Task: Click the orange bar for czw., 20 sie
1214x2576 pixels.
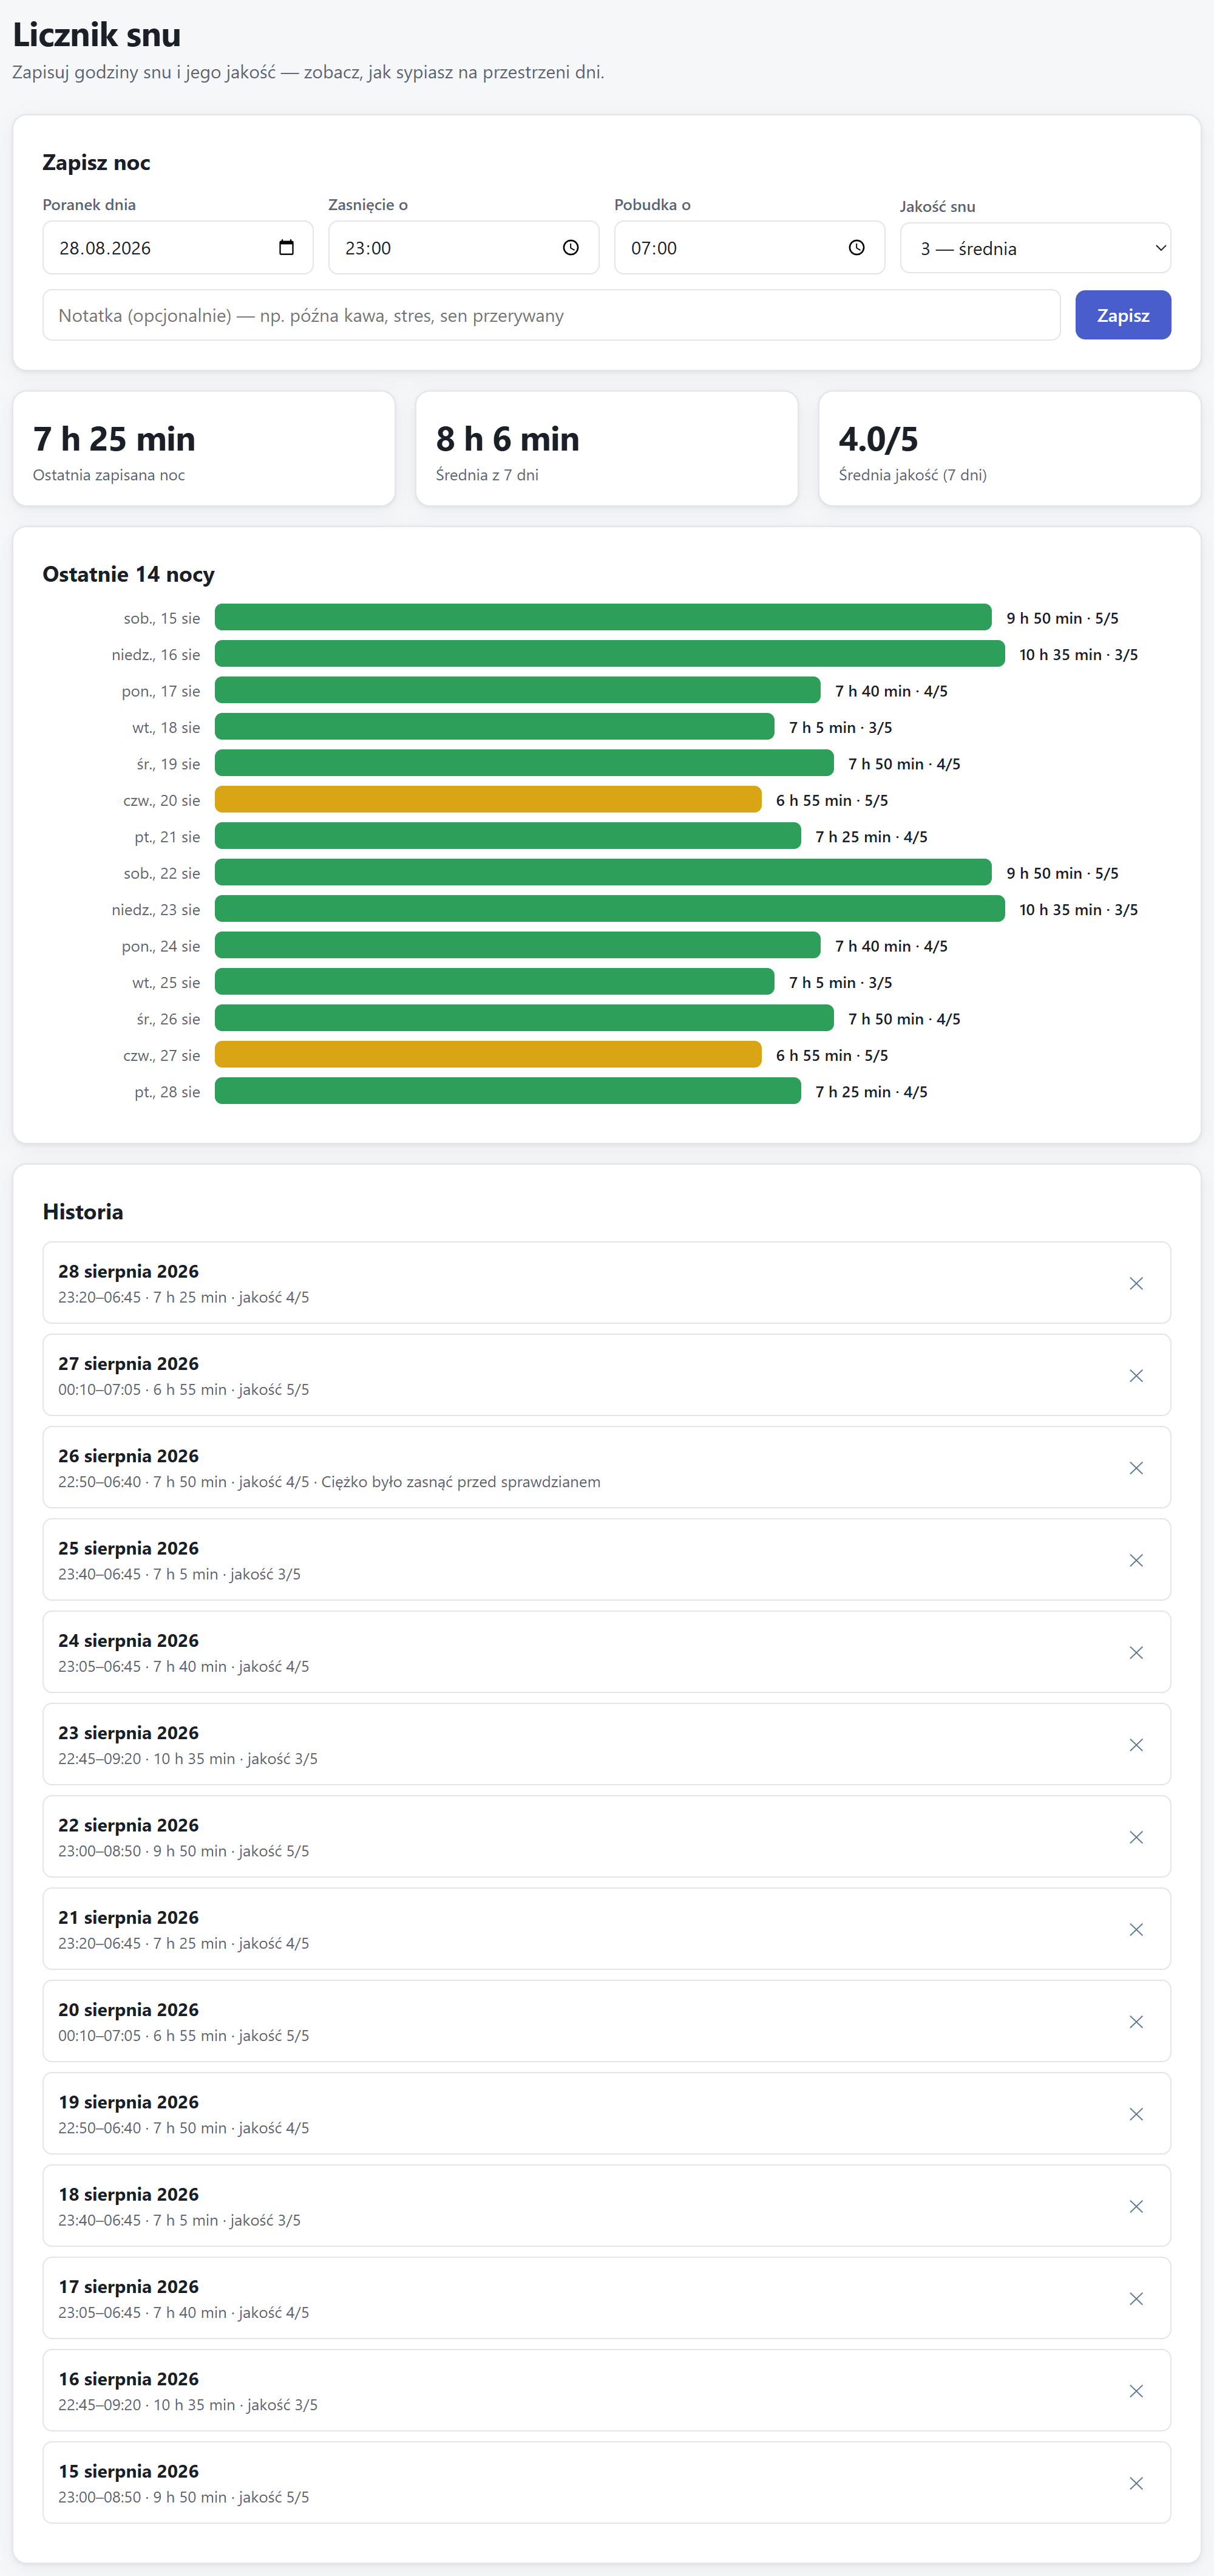Action: point(489,799)
